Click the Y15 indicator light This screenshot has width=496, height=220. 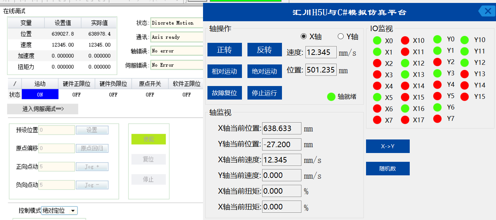[x=464, y=97]
